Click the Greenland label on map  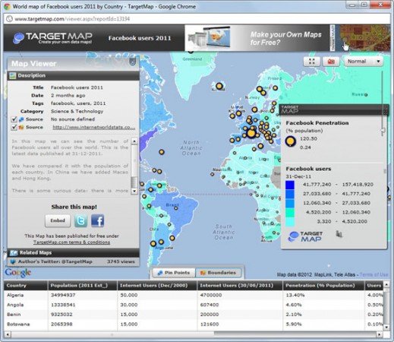tap(192, 59)
